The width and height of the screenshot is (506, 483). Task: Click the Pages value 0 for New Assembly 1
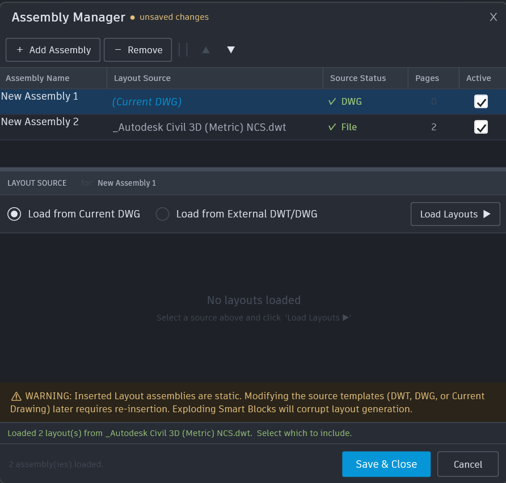point(434,102)
